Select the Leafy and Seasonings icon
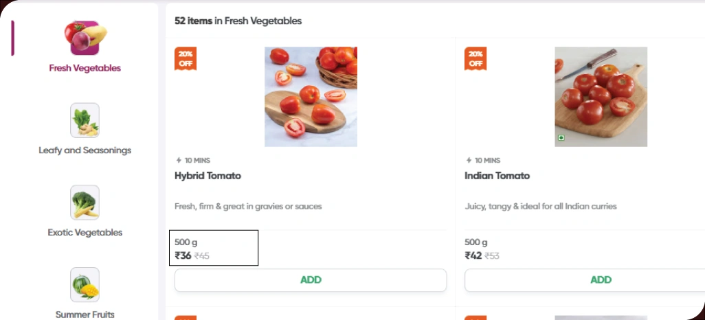705x320 pixels. click(x=85, y=120)
